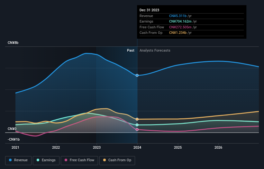Click the 2024 x-axis label
The height and width of the screenshot is (169, 264).
[137, 148]
